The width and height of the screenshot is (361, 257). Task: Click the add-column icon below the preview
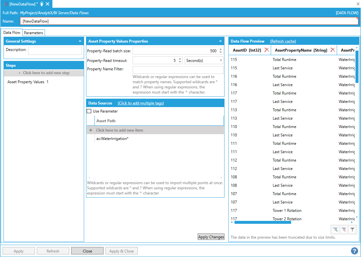tap(335, 230)
